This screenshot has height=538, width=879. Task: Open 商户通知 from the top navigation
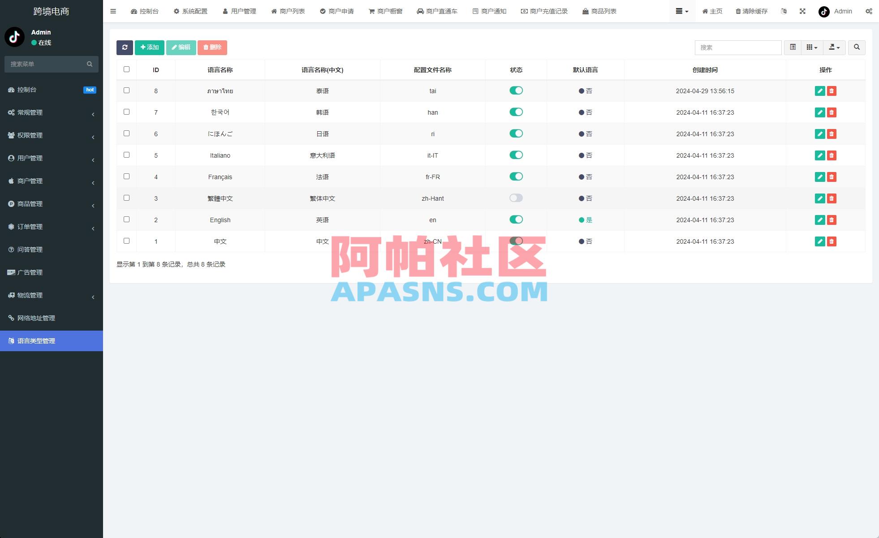[x=490, y=11]
